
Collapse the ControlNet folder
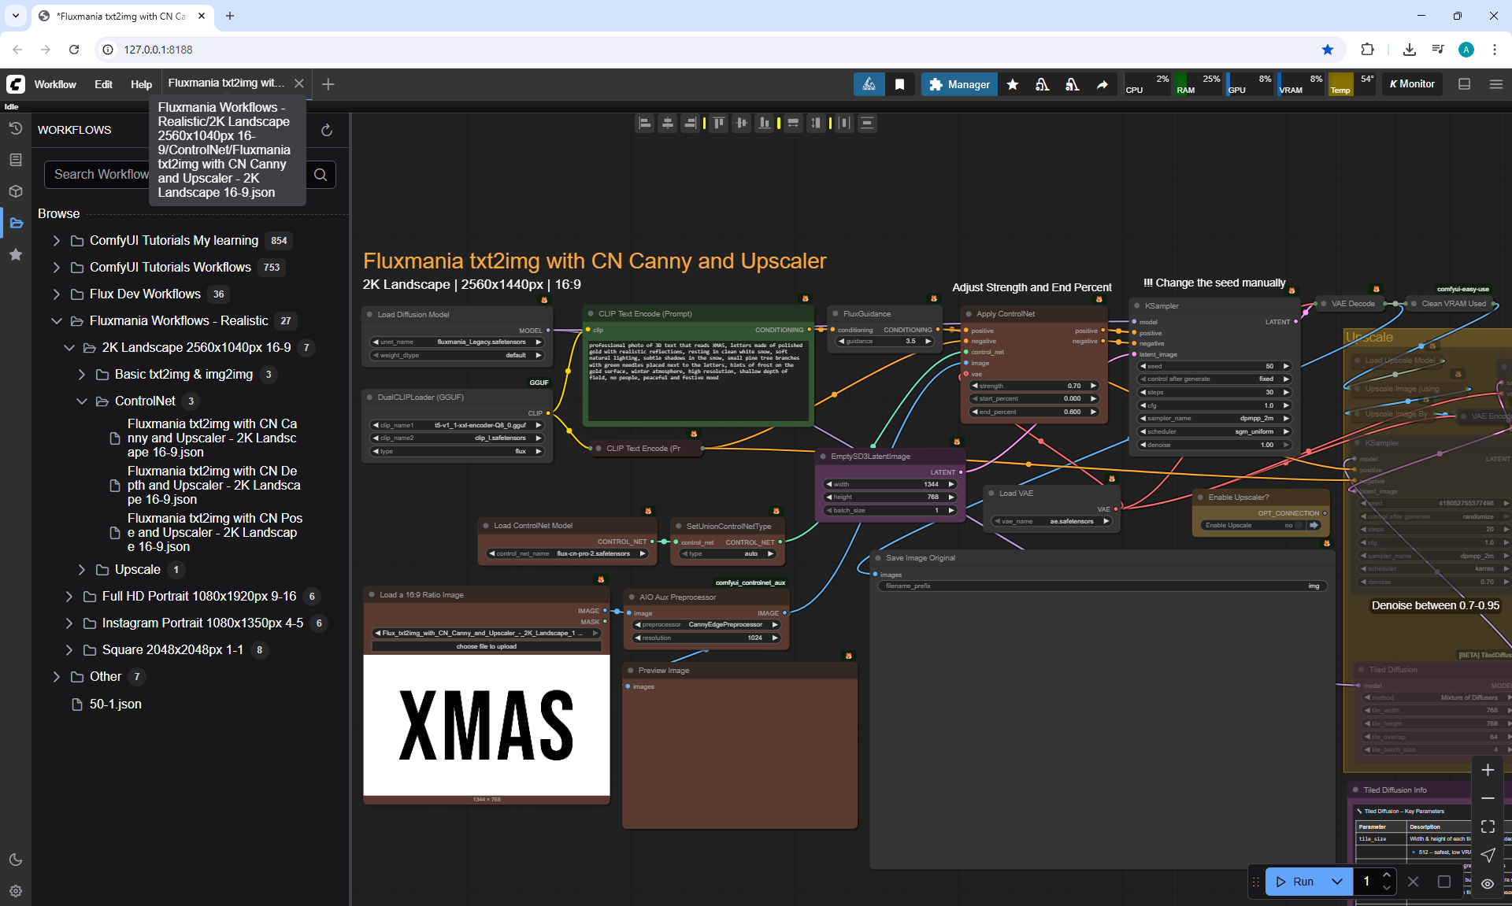pos(81,401)
